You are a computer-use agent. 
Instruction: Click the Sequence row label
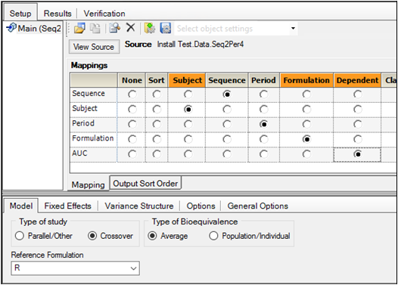click(89, 94)
